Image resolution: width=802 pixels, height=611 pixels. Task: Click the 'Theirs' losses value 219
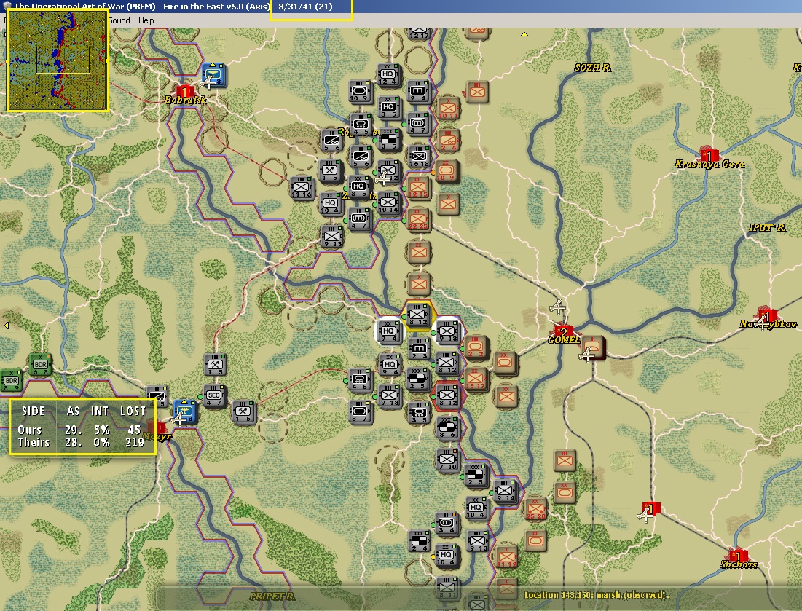click(x=135, y=442)
